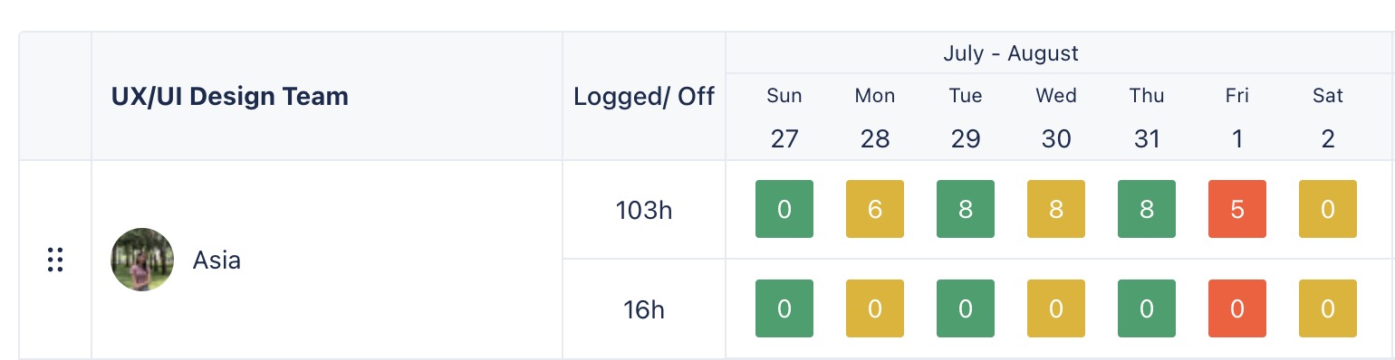This screenshot has height=360, width=1395.
Task: Select Sunday 27 time-off 0 cell
Action: (x=784, y=308)
